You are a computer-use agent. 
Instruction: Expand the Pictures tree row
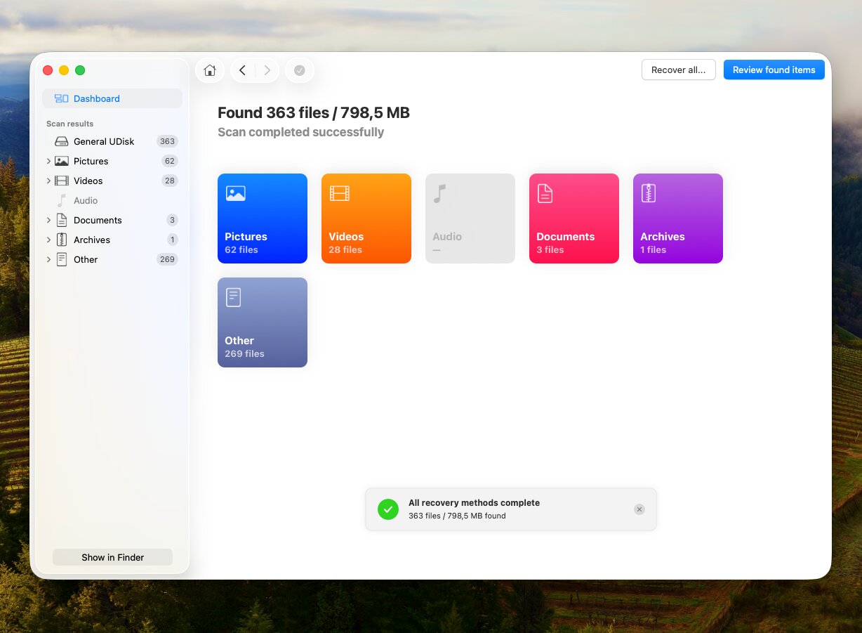(48, 161)
